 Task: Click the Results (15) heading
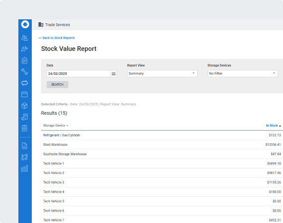pos(54,113)
